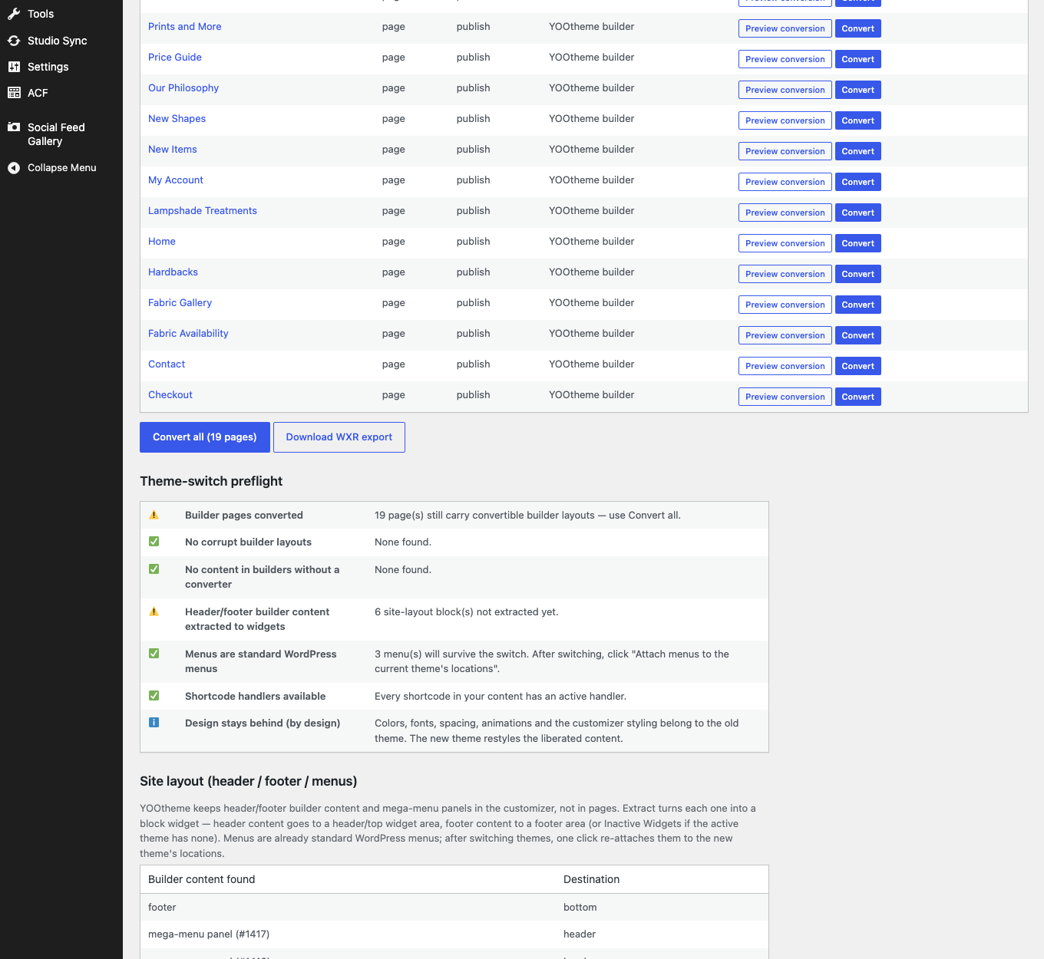The width and height of the screenshot is (1044, 959).
Task: Convert the New Shapes page
Action: (x=858, y=120)
